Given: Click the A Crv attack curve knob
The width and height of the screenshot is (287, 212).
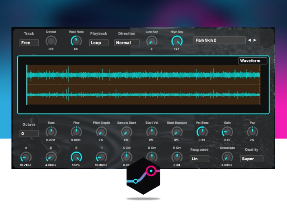Looking at the screenshot, I should [x=127, y=157].
